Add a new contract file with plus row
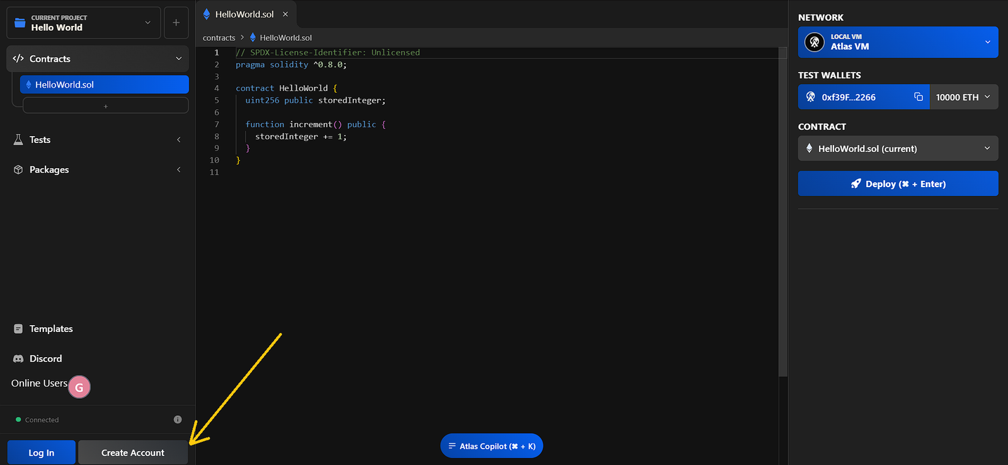This screenshot has height=465, width=1008. [106, 106]
